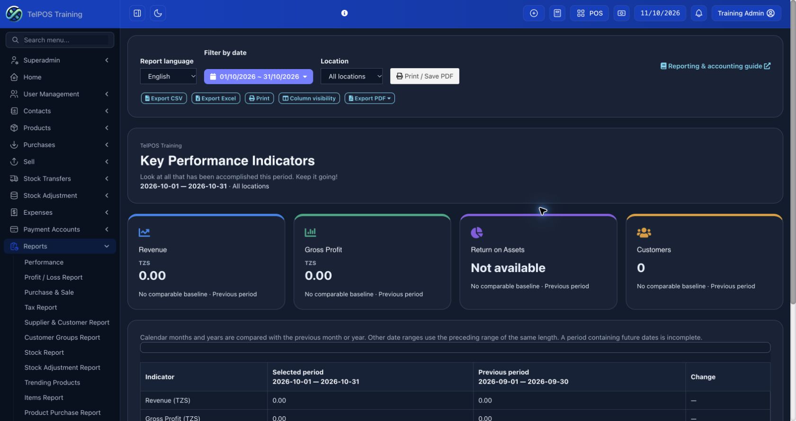Open the Tax Report item
Image resolution: width=796 pixels, height=421 pixels.
point(41,307)
